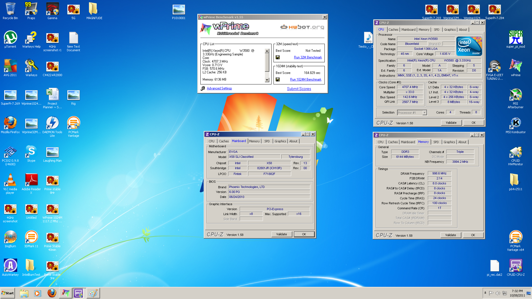The width and height of the screenshot is (532, 299).
Task: Launch PCMark Vantage shortcut
Action: tap(73, 127)
